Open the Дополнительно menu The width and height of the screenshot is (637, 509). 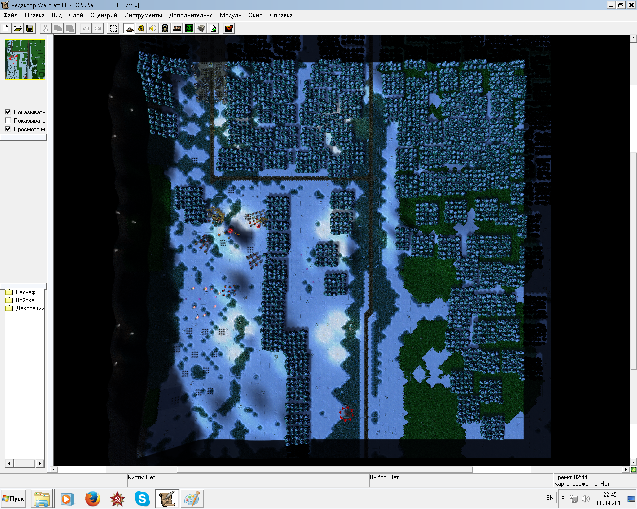click(191, 15)
